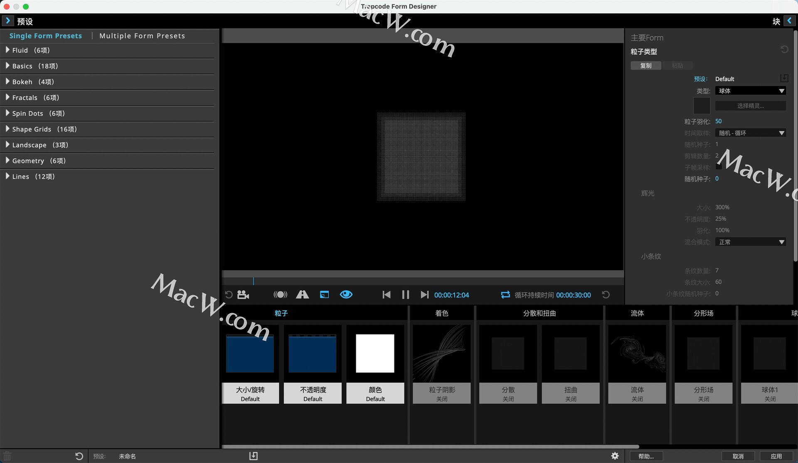Open settings with the gear icon
The width and height of the screenshot is (798, 463).
[615, 456]
